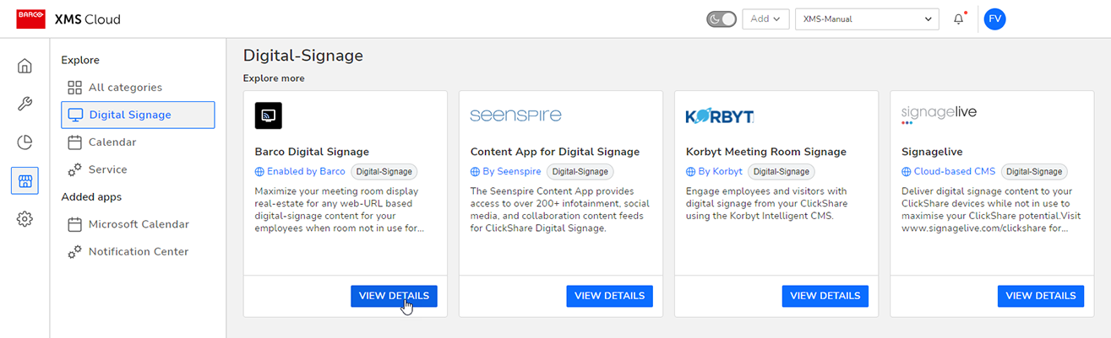The height and width of the screenshot is (338, 1111).
Task: Click the notifications bell icon
Action: [959, 19]
